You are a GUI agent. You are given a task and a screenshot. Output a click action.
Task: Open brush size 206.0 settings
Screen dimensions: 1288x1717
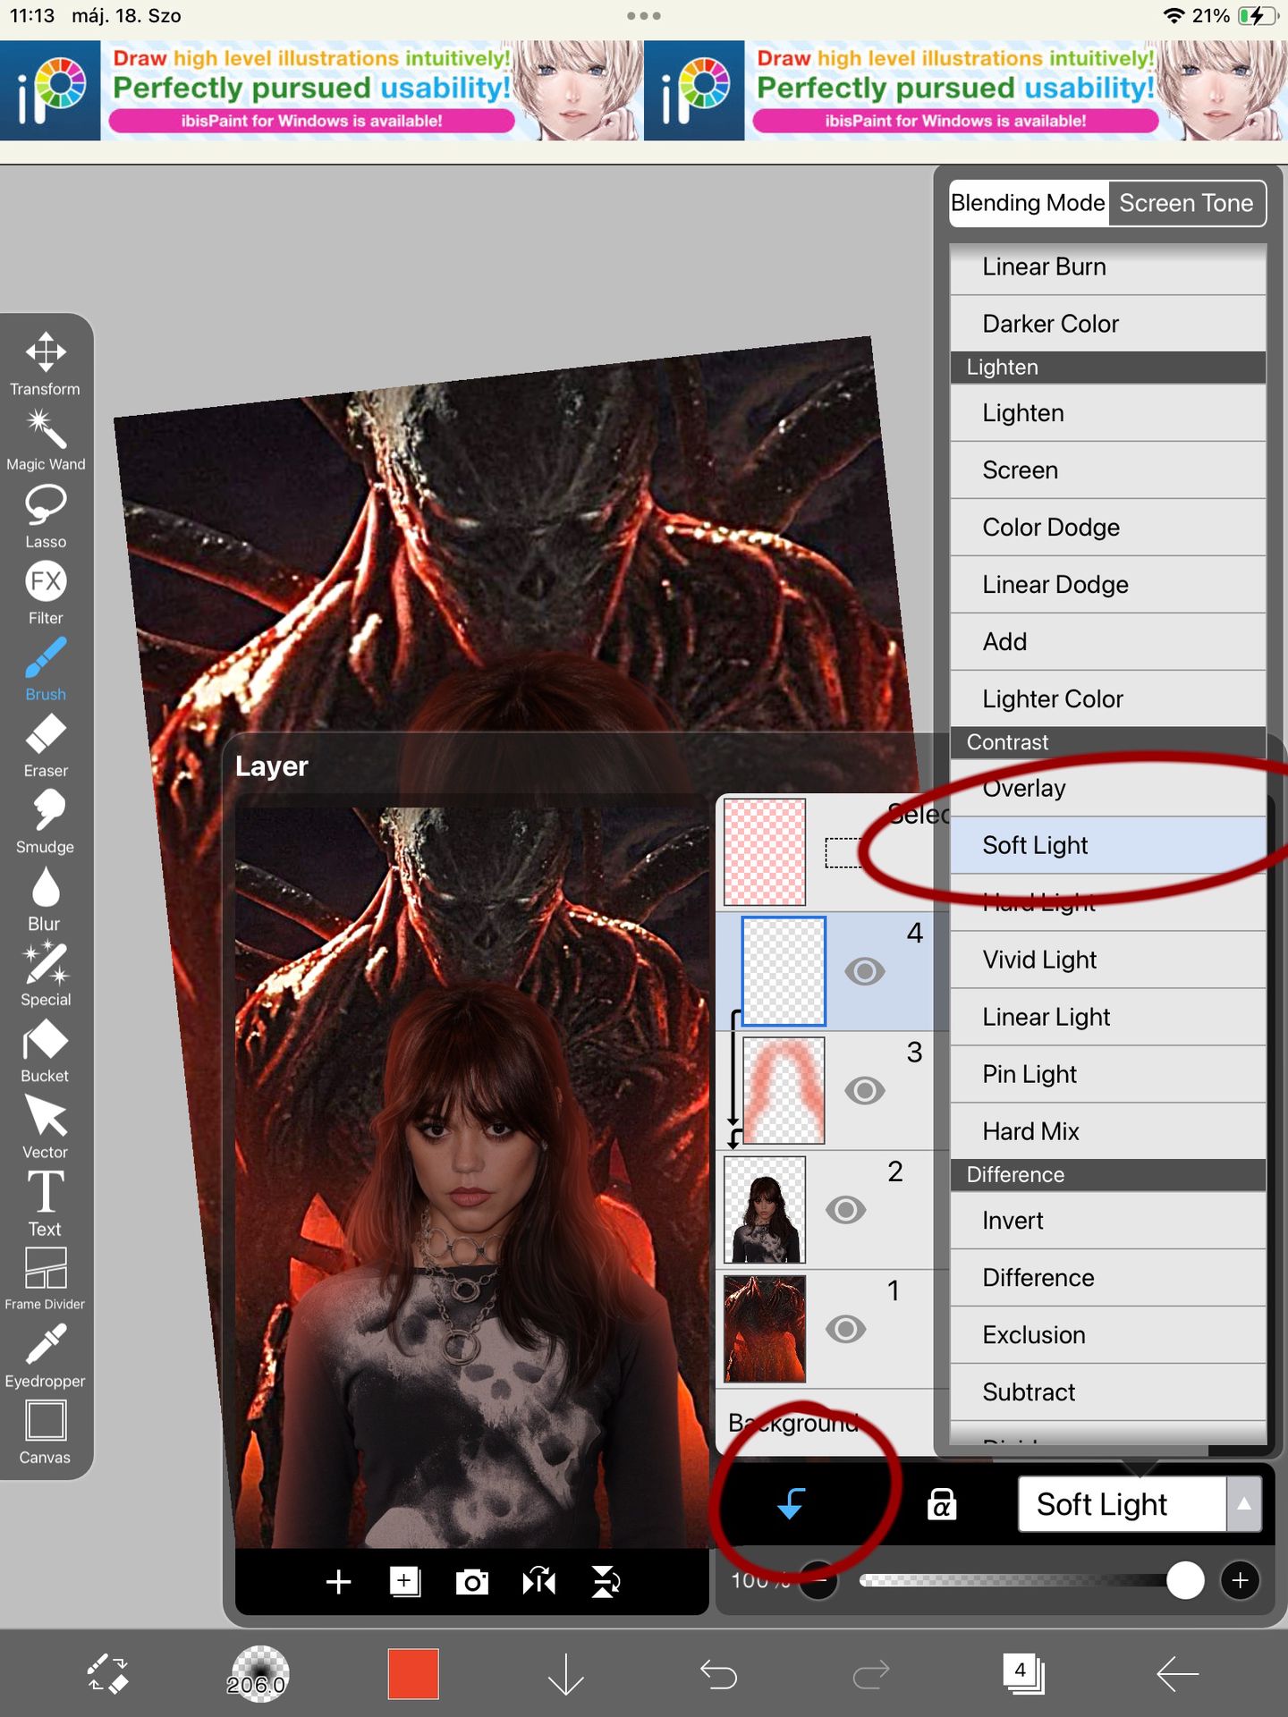pyautogui.click(x=258, y=1673)
